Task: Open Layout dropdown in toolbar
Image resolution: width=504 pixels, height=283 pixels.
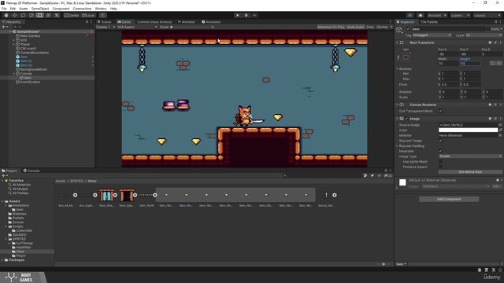Action: pyautogui.click(x=487, y=16)
